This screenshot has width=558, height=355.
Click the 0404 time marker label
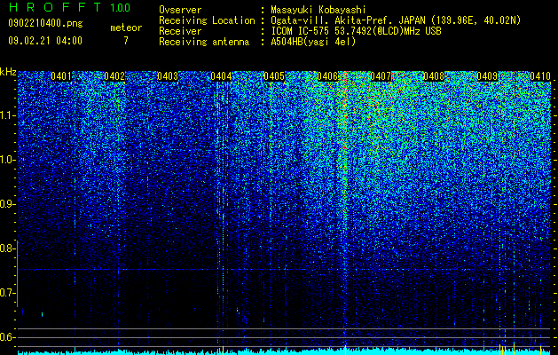click(221, 76)
